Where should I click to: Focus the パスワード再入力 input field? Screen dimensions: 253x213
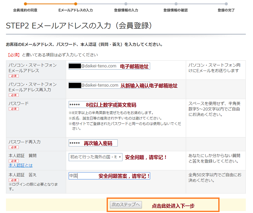click(x=93, y=143)
